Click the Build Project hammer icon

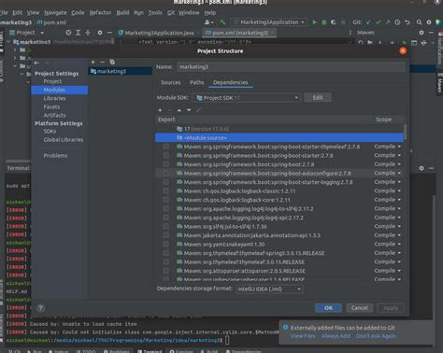222,22
